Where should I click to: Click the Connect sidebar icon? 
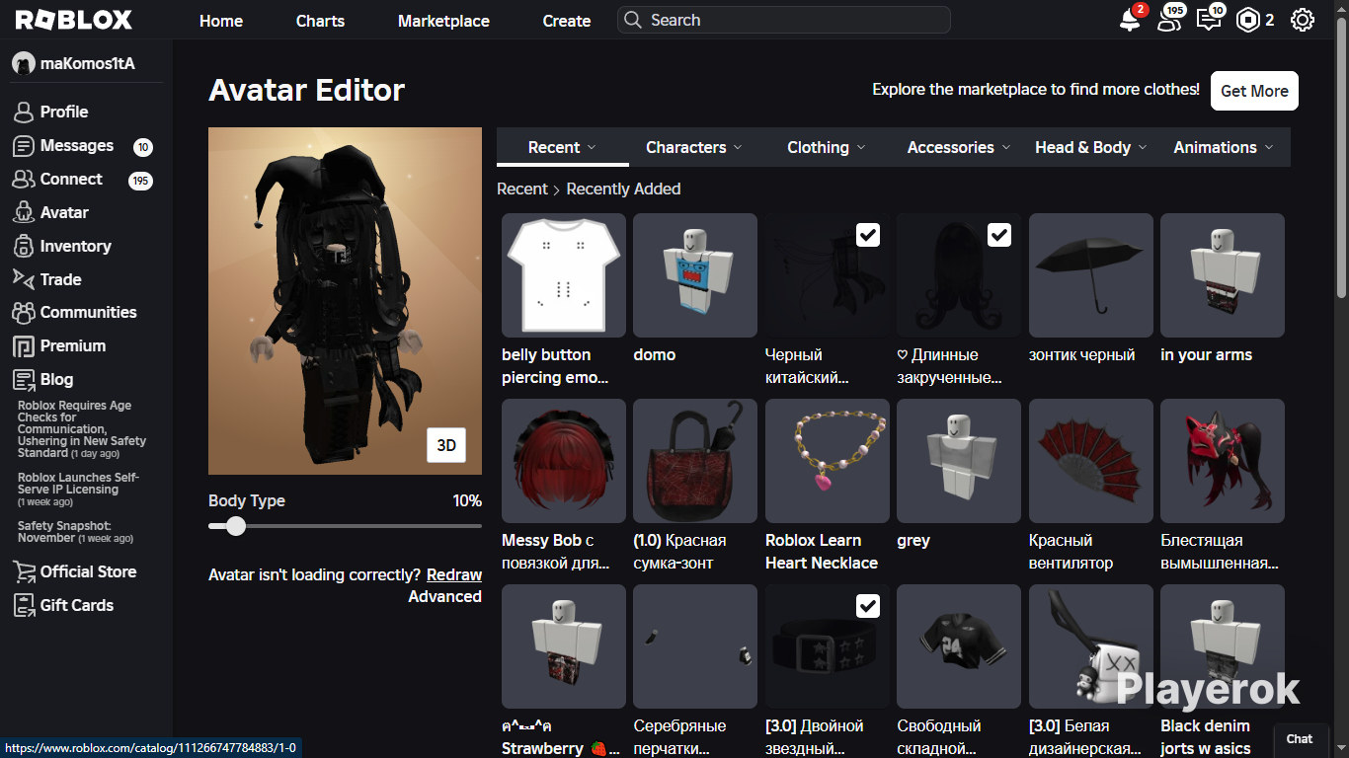tap(24, 180)
